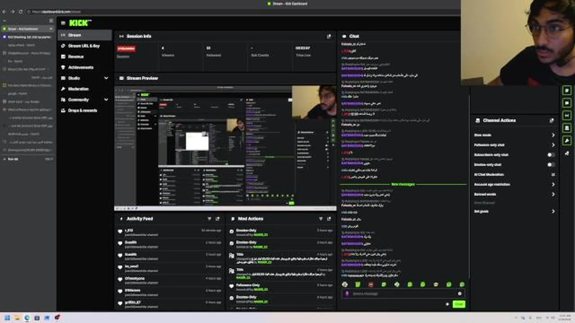Click the New messages divider in chat

403,184
